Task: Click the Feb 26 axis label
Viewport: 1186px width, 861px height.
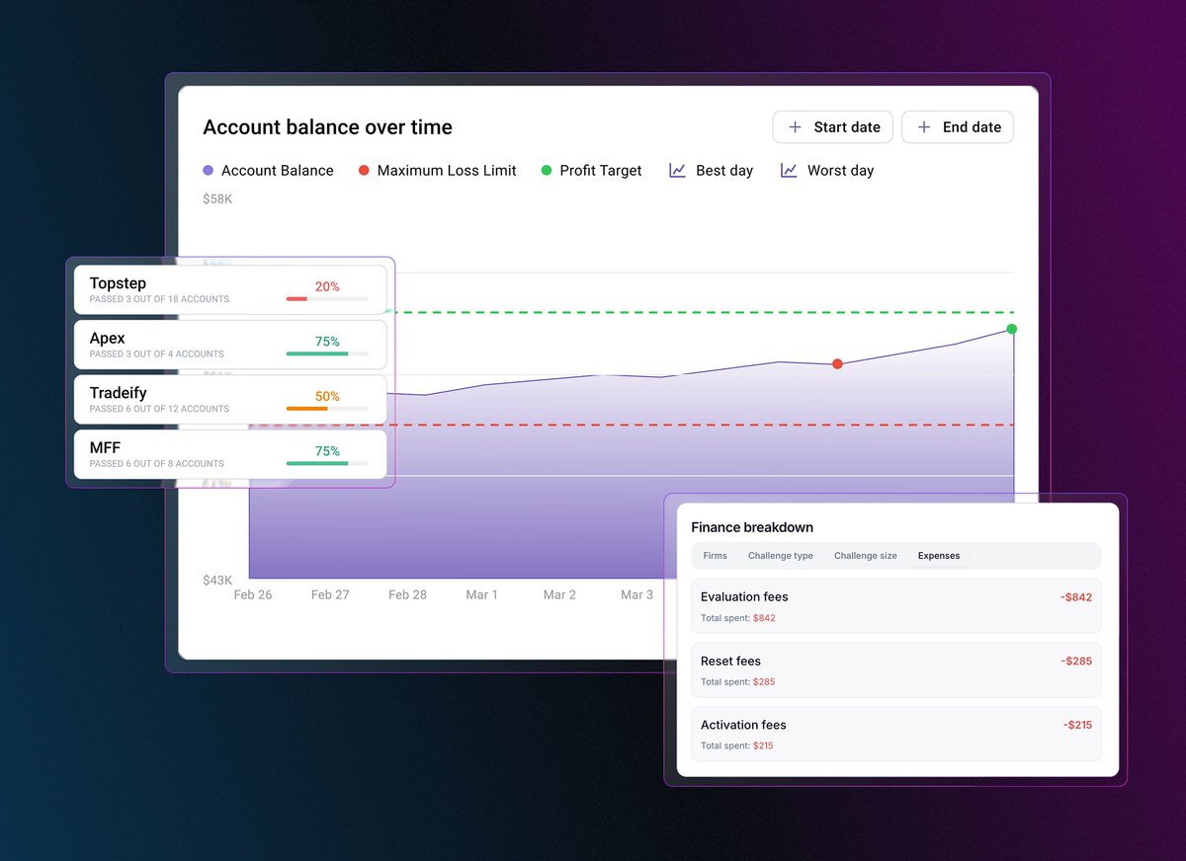Action: click(253, 594)
